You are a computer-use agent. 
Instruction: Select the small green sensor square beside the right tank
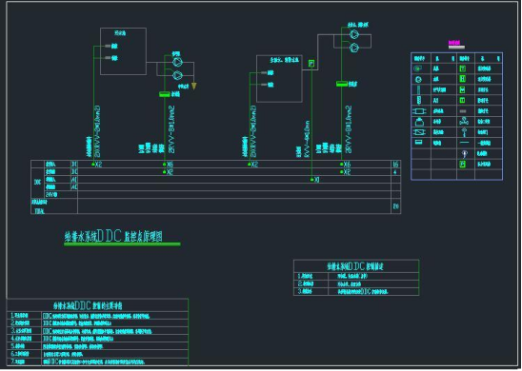click(311, 63)
